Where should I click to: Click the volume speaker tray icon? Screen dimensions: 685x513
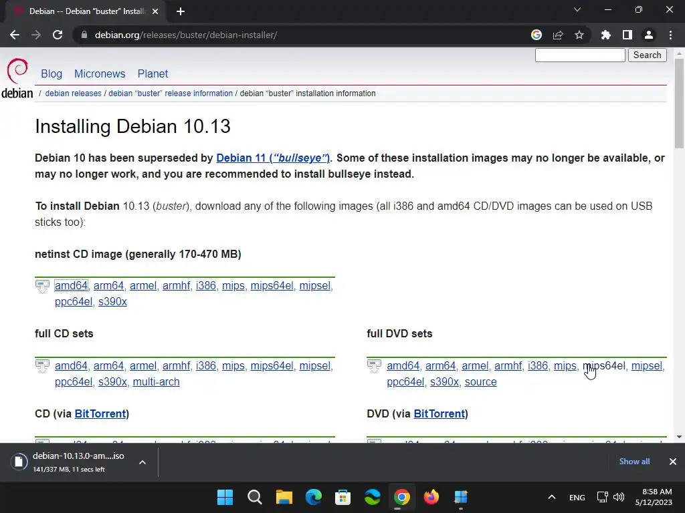pyautogui.click(x=619, y=497)
